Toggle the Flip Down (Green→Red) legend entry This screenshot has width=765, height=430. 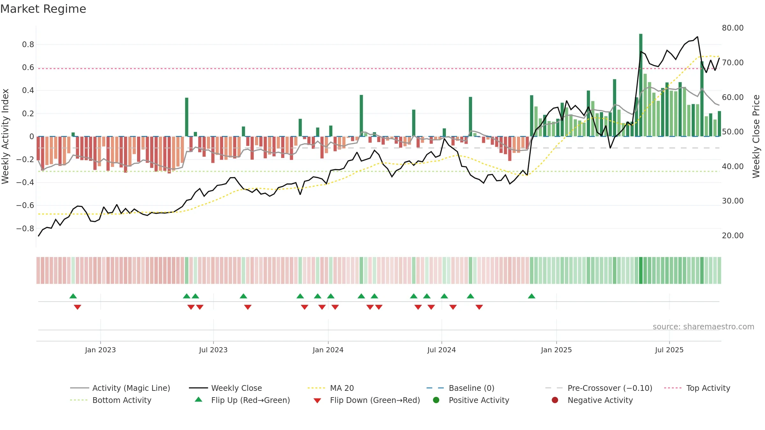coord(367,400)
